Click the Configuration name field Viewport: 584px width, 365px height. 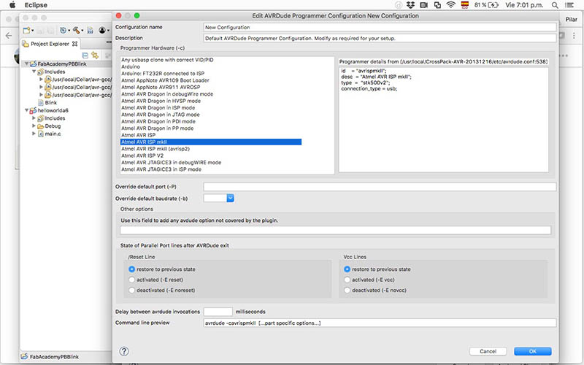tap(380, 27)
